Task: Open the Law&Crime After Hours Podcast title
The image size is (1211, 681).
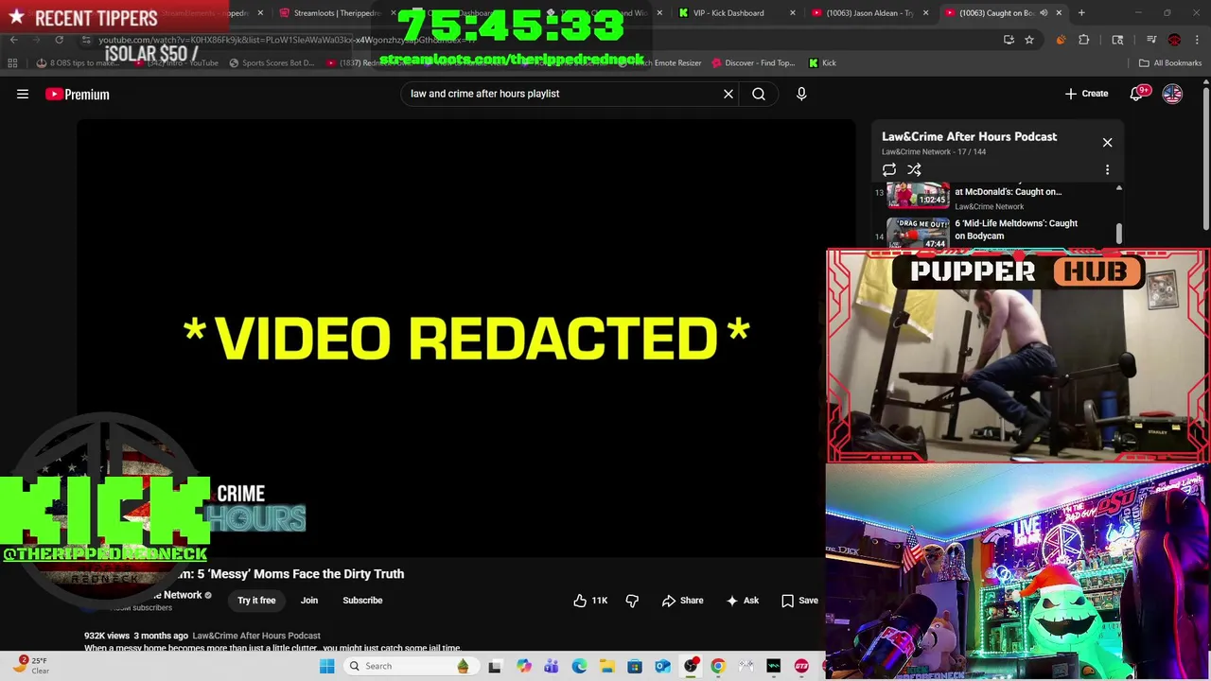Action: tap(969, 136)
